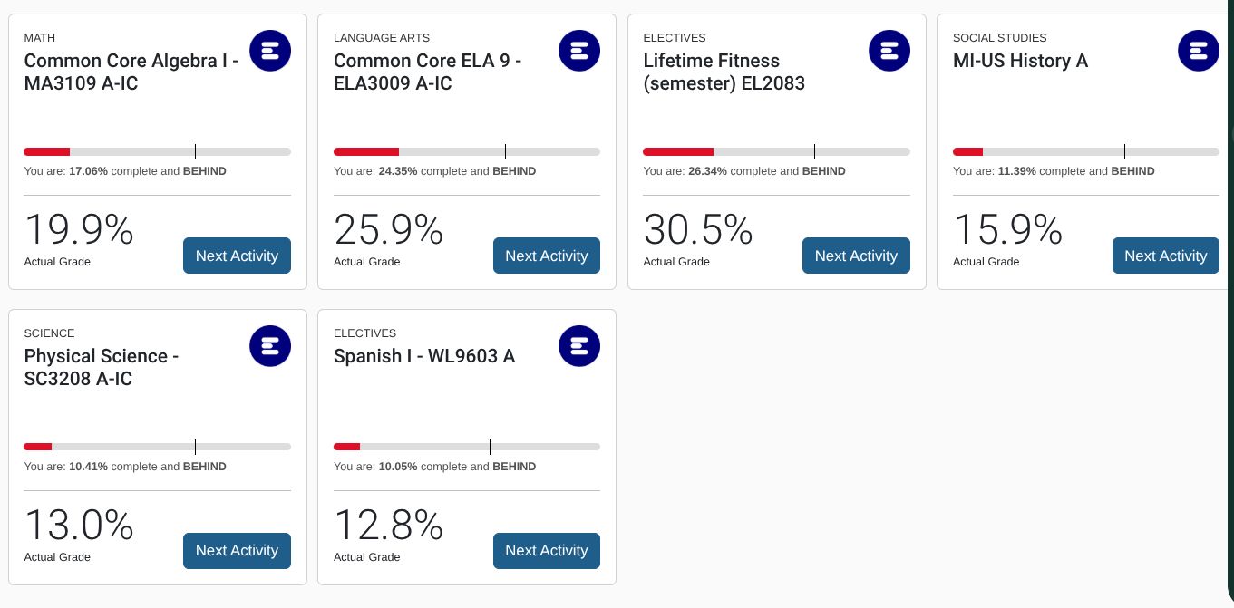Click the Spanish I course logo icon

click(579, 346)
